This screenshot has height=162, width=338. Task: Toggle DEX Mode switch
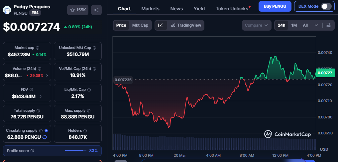[x=326, y=6]
